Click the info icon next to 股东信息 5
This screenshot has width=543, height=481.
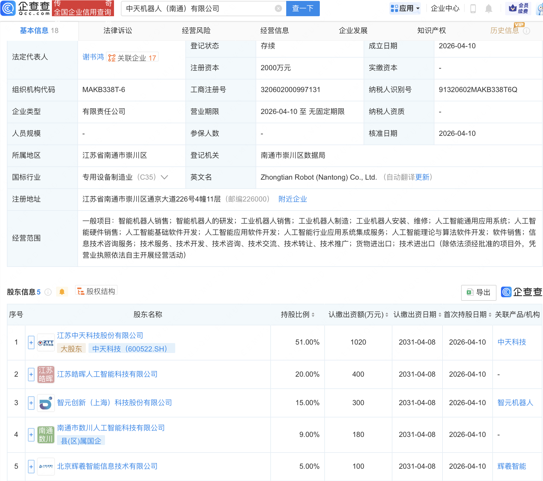[48, 292]
